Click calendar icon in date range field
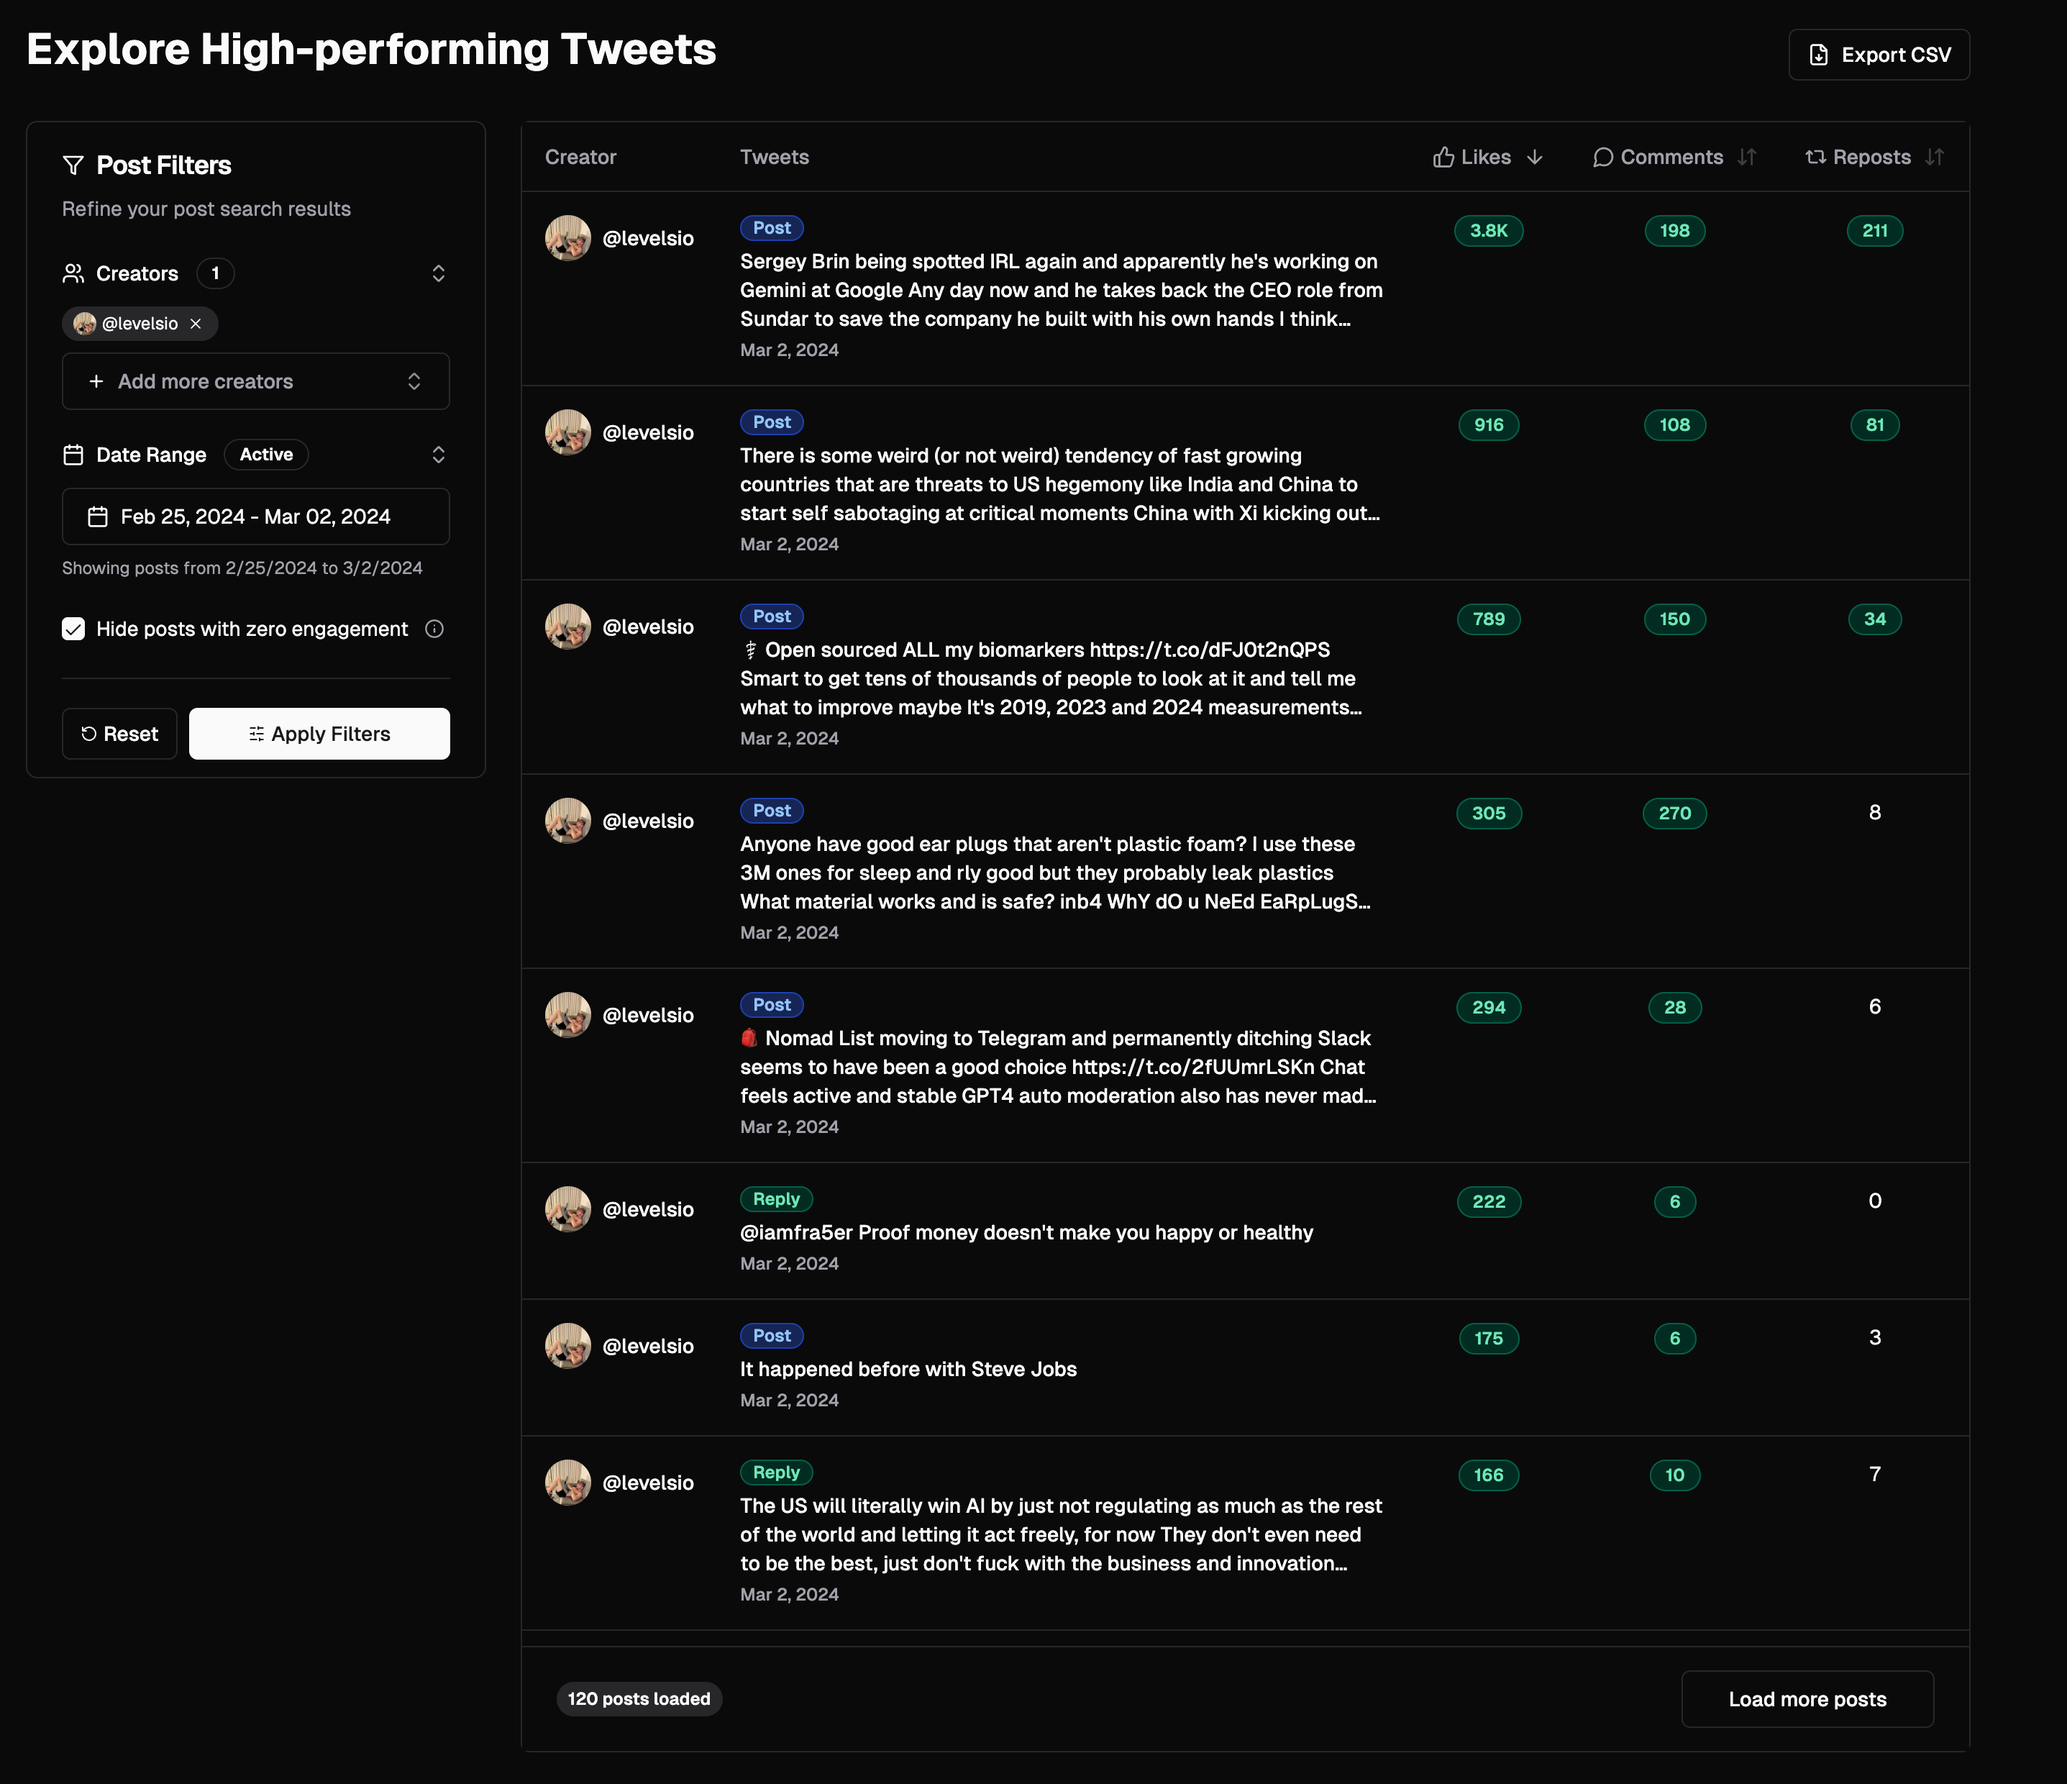Image resolution: width=2067 pixels, height=1784 pixels. [x=98, y=516]
